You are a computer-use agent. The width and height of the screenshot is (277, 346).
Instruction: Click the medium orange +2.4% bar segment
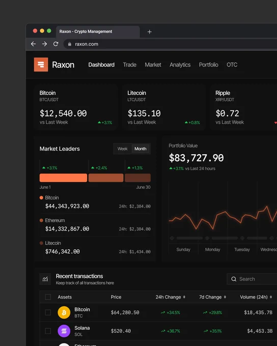tap(106, 178)
